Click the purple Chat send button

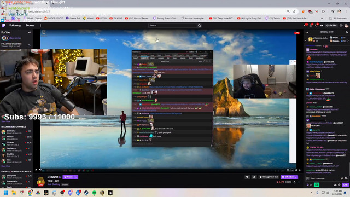(x=345, y=185)
